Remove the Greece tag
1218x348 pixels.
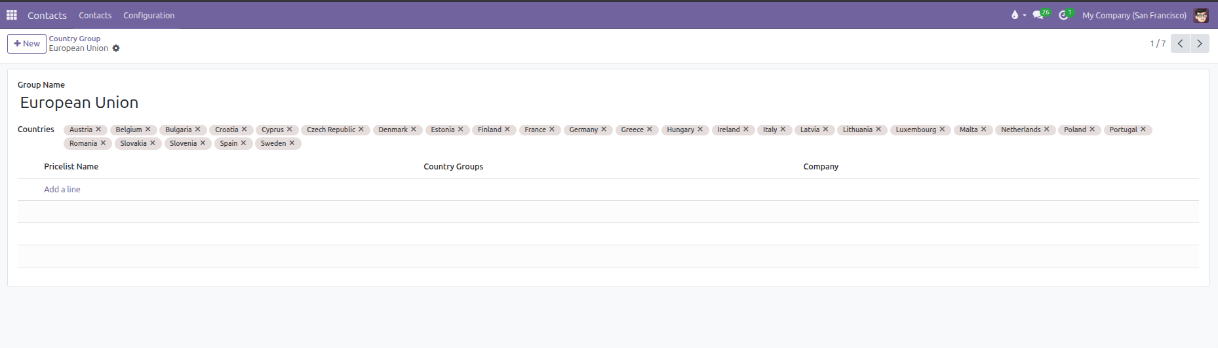tap(649, 130)
